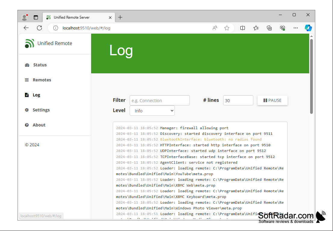Go to the Settings page
The image size is (333, 231).
tap(41, 110)
